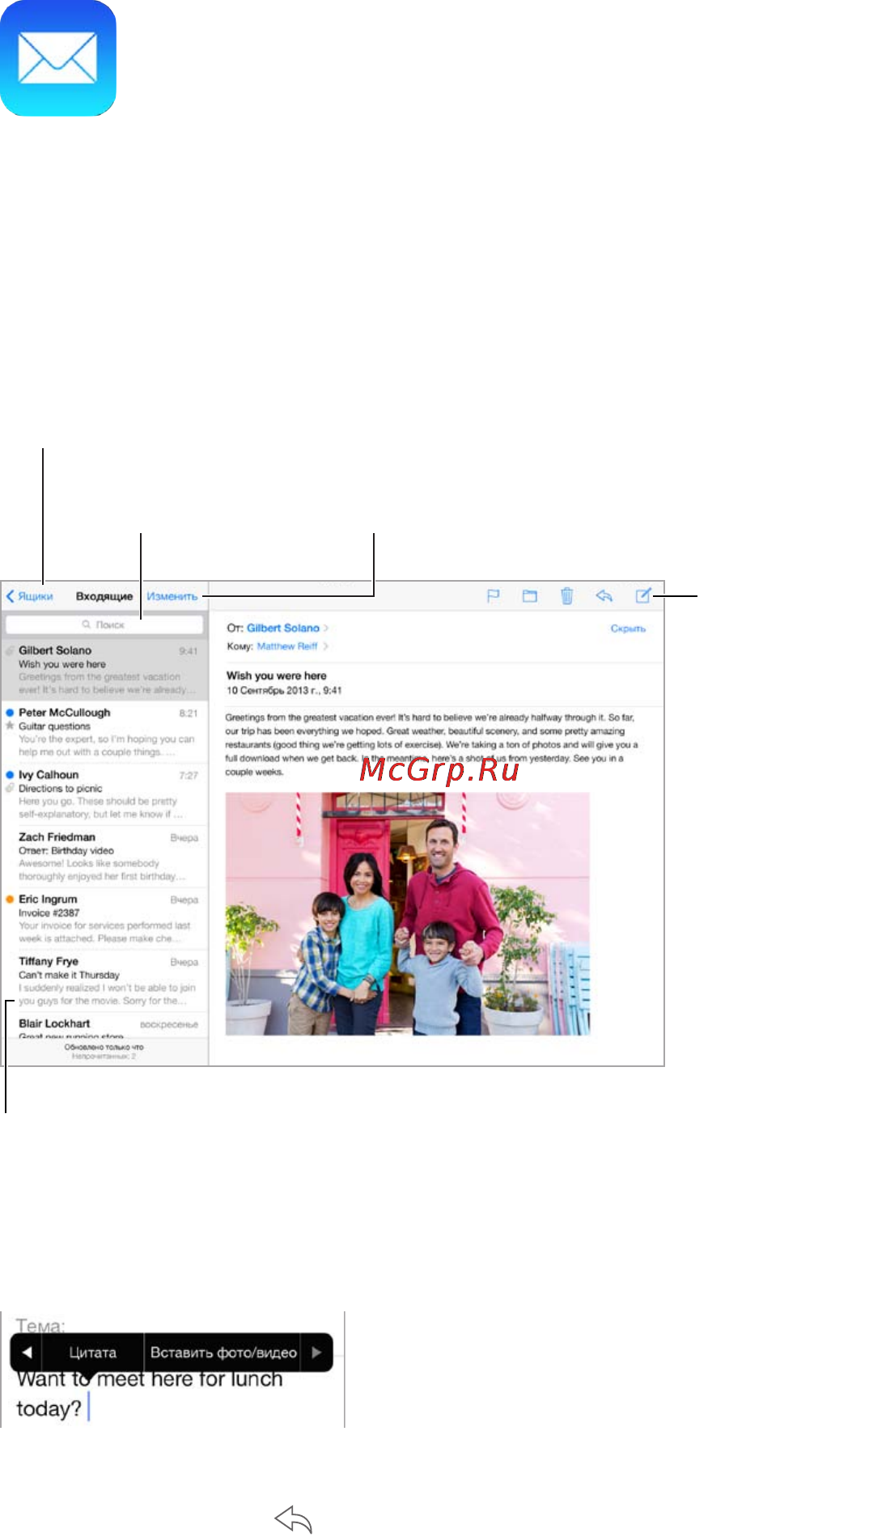Tap the blue Mail app icon

[57, 57]
